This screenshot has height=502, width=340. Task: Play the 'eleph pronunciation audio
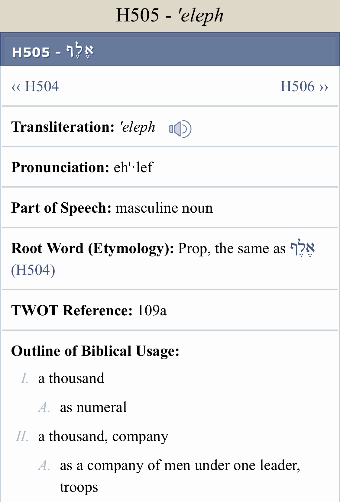(x=180, y=129)
